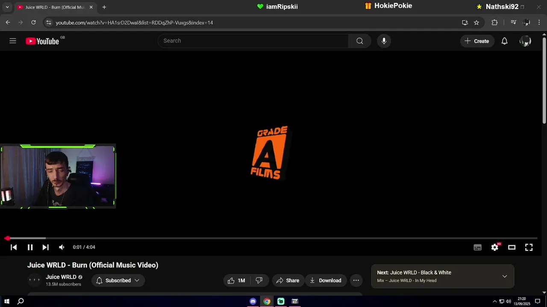This screenshot has width=547, height=307.
Task: Go to the YouTube home logo
Action: pyautogui.click(x=42, y=41)
